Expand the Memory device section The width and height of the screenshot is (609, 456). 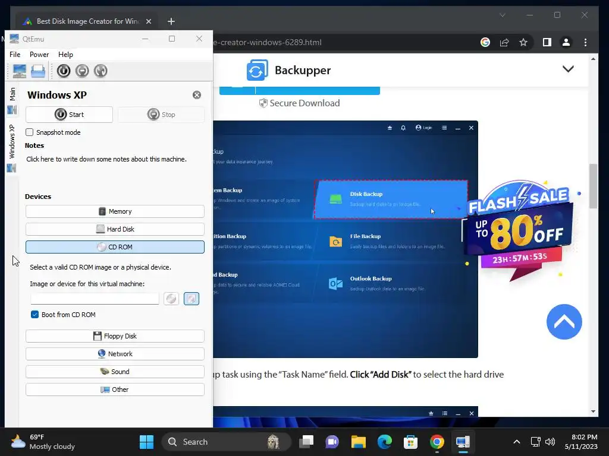[115, 211]
